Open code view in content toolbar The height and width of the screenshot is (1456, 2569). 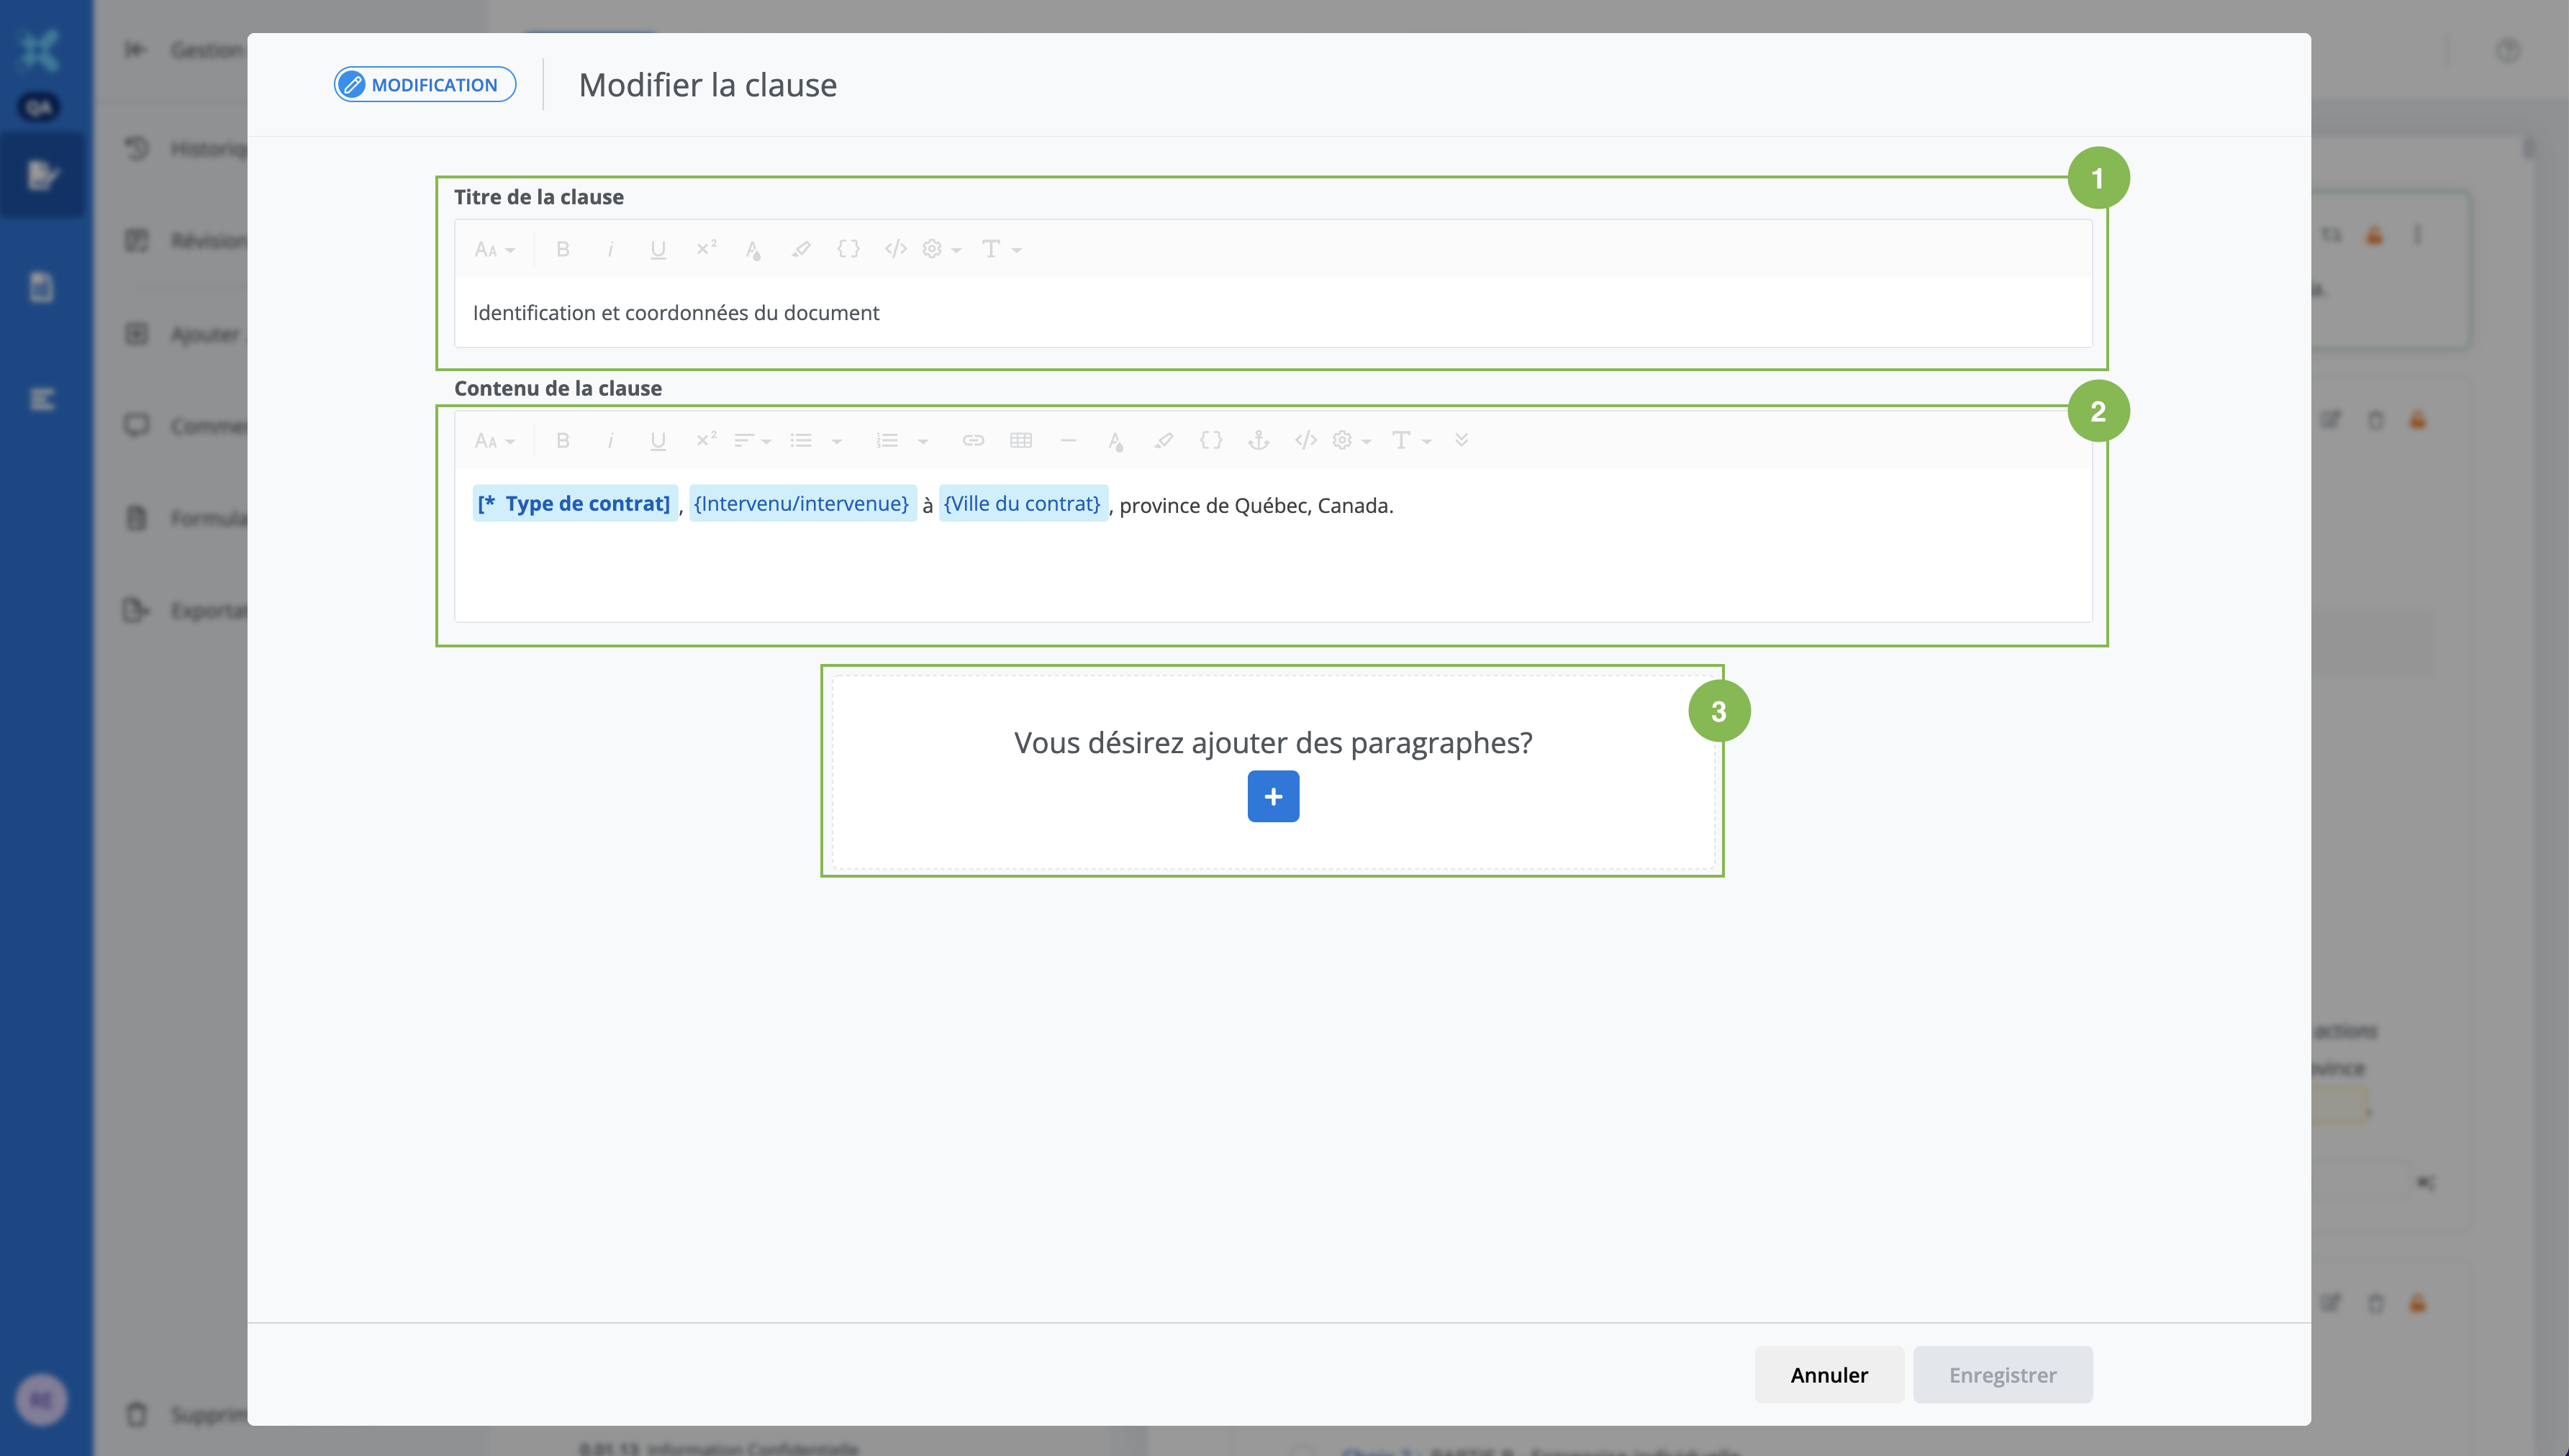(x=1305, y=441)
